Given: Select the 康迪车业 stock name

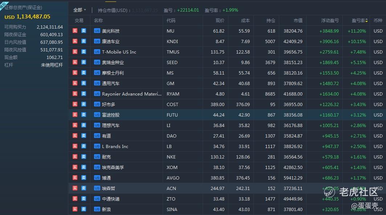Looking at the screenshot, I should [x=111, y=42].
